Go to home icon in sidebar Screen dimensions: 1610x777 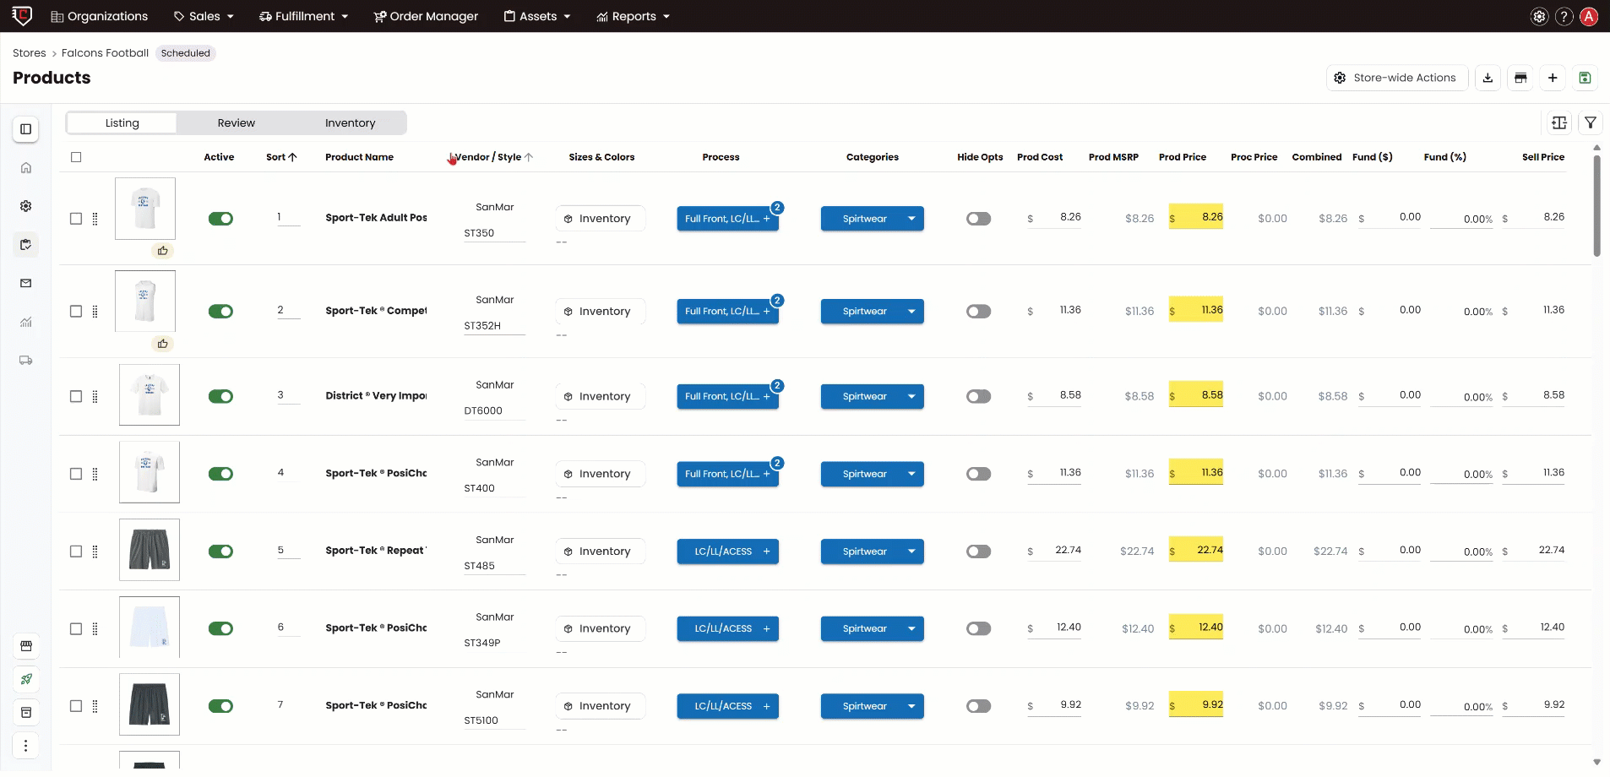[26, 168]
